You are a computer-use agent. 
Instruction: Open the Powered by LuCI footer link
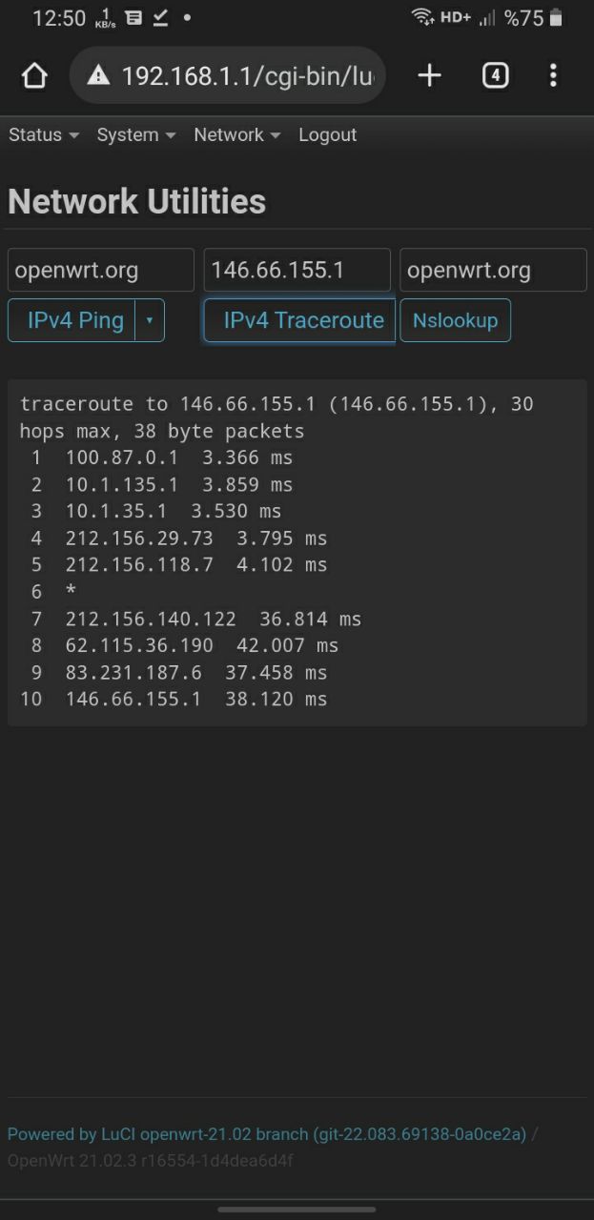[266, 1134]
